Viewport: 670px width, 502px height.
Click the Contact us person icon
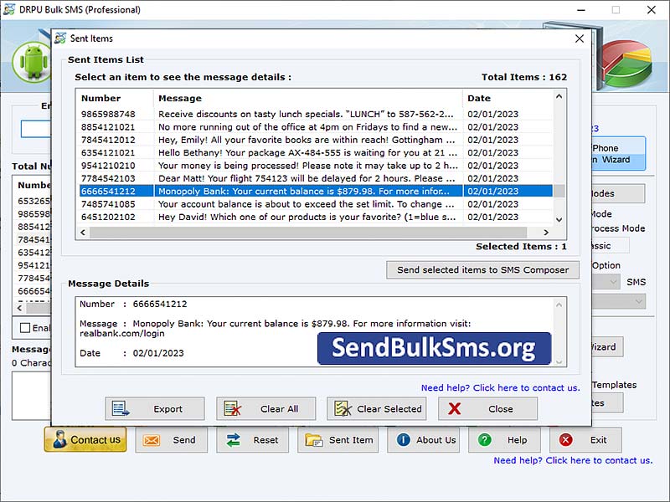(x=60, y=439)
